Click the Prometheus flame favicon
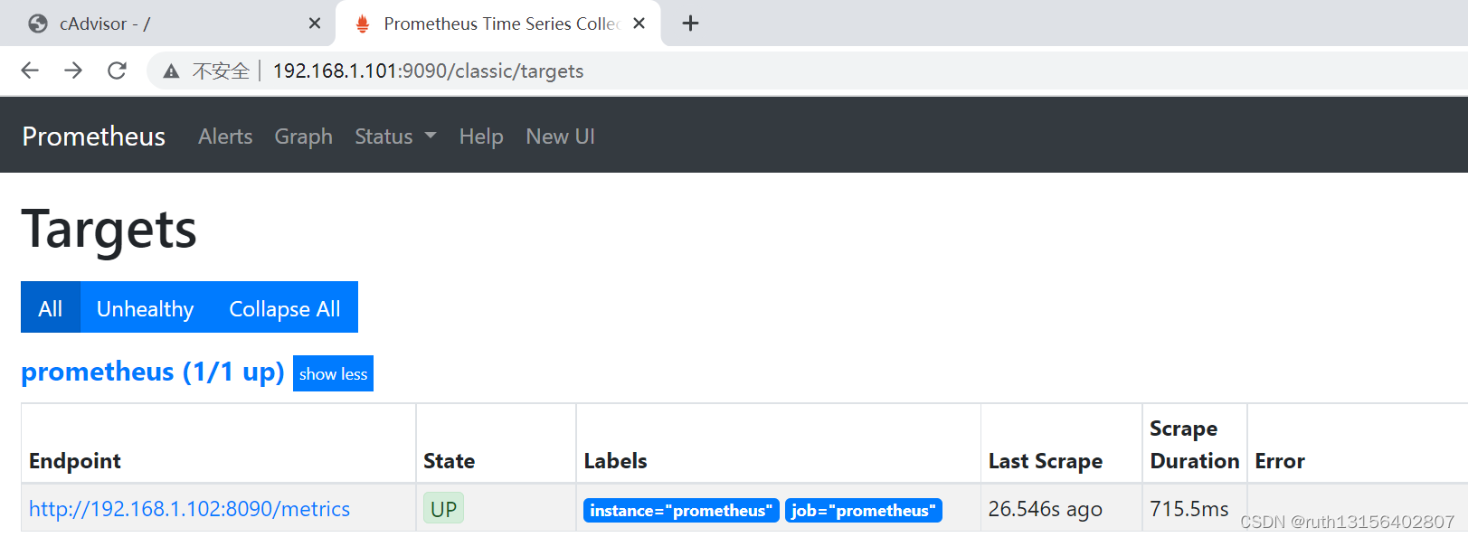This screenshot has height=537, width=1468. point(363,24)
